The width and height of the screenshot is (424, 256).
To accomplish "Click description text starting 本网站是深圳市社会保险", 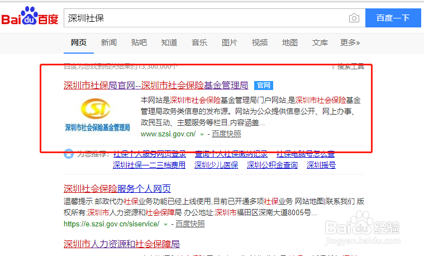I will click(251, 111).
